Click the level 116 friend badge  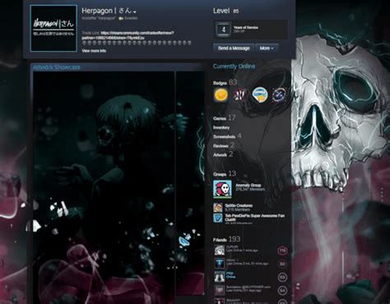[282, 251]
